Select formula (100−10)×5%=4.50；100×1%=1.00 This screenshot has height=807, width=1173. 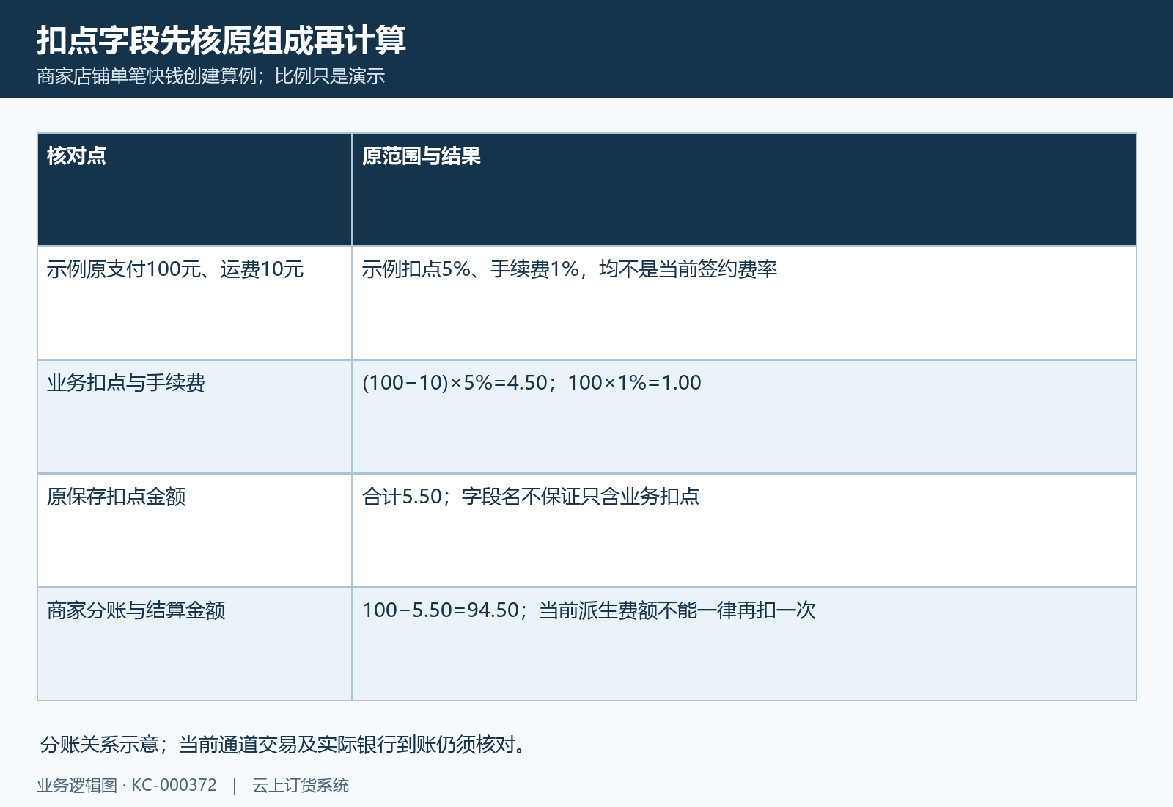point(532,383)
